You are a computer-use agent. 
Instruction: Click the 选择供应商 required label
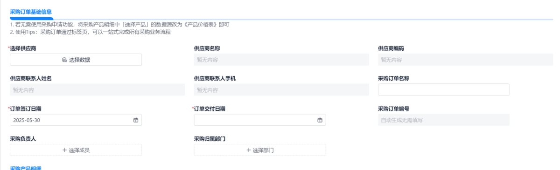click(22, 48)
